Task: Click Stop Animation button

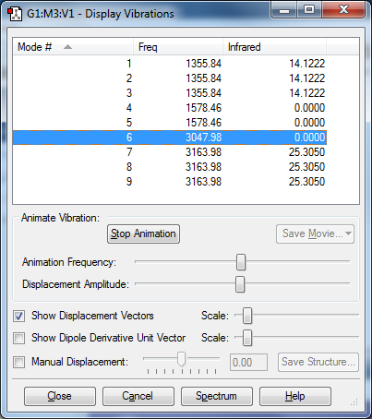Action: tap(143, 233)
